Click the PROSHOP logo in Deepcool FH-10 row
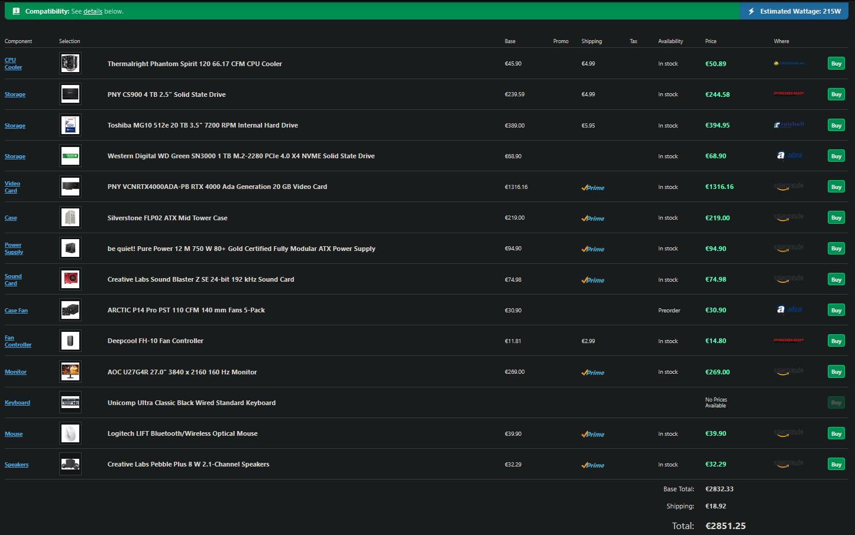This screenshot has width=855, height=535. [789, 340]
